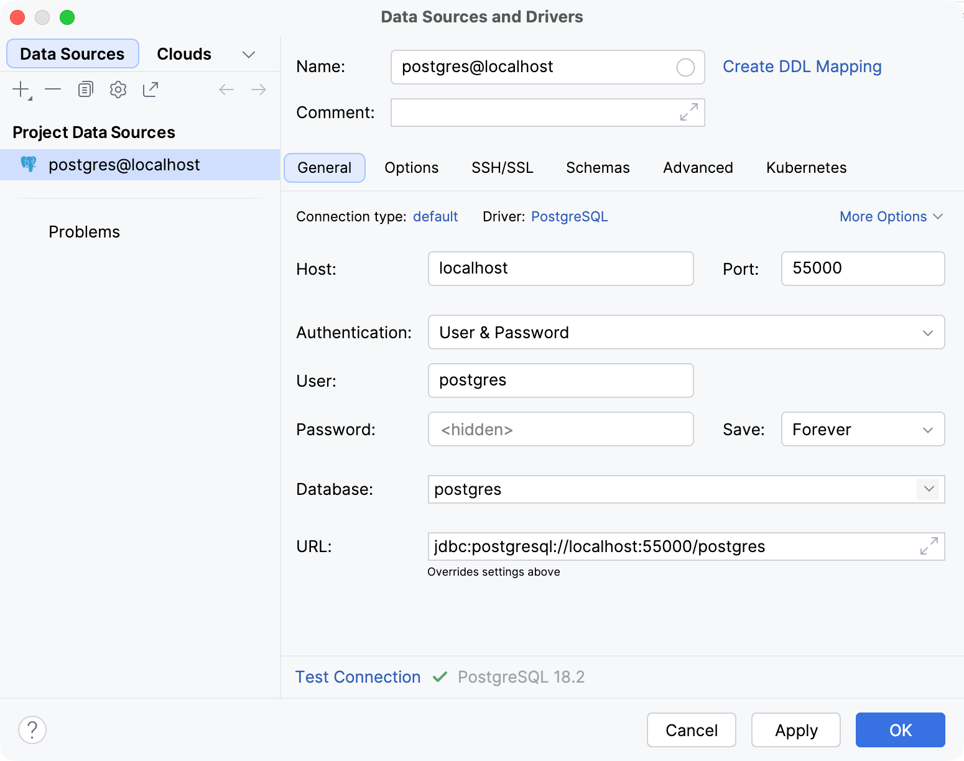
Task: Change the password Save duration dropdown
Action: click(928, 429)
